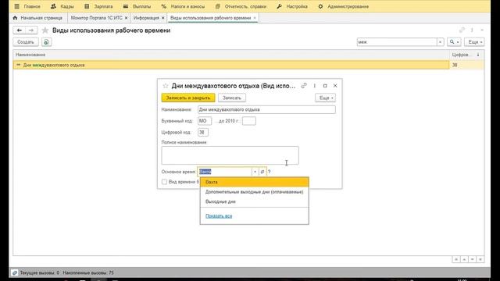Open the selected Основное время item via open icon
500x281 pixels.
pos(262,172)
